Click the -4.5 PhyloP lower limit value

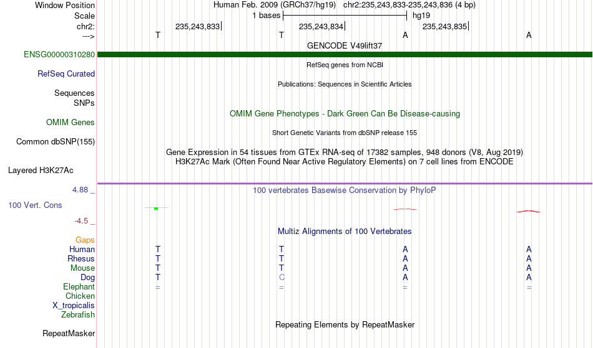tap(81, 221)
